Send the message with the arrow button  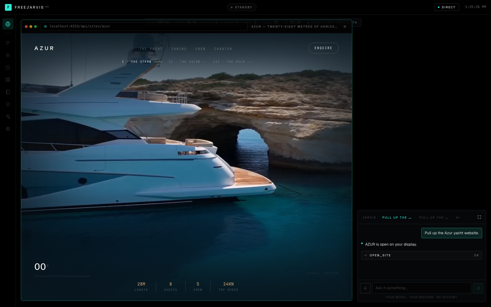pos(478,288)
